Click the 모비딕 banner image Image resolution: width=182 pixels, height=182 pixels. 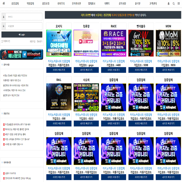point(59,43)
